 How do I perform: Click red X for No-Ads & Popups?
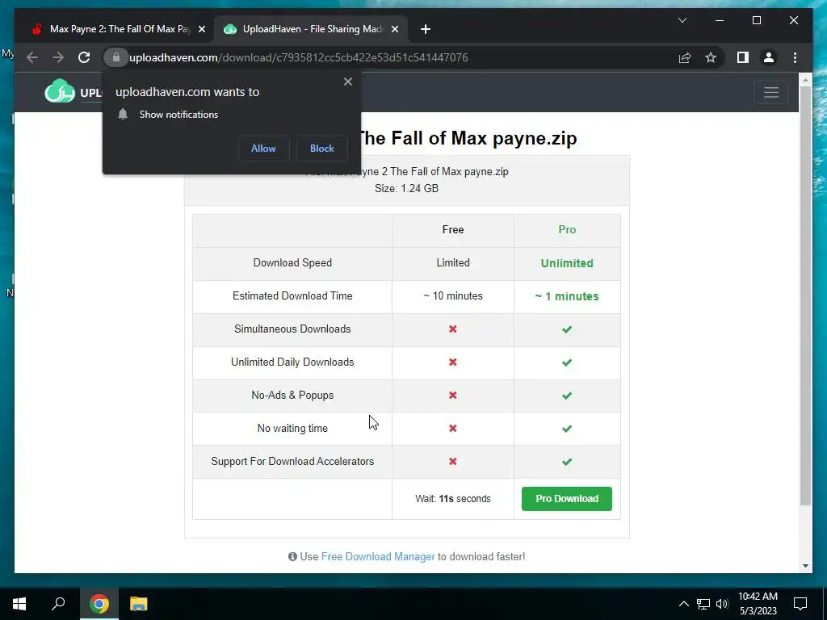pyautogui.click(x=452, y=396)
